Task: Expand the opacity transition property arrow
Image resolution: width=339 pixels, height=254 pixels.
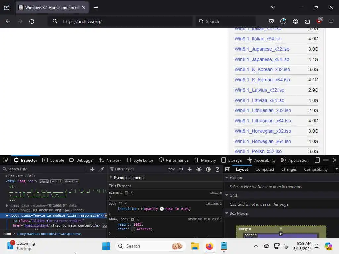Action: pyautogui.click(x=142, y=209)
